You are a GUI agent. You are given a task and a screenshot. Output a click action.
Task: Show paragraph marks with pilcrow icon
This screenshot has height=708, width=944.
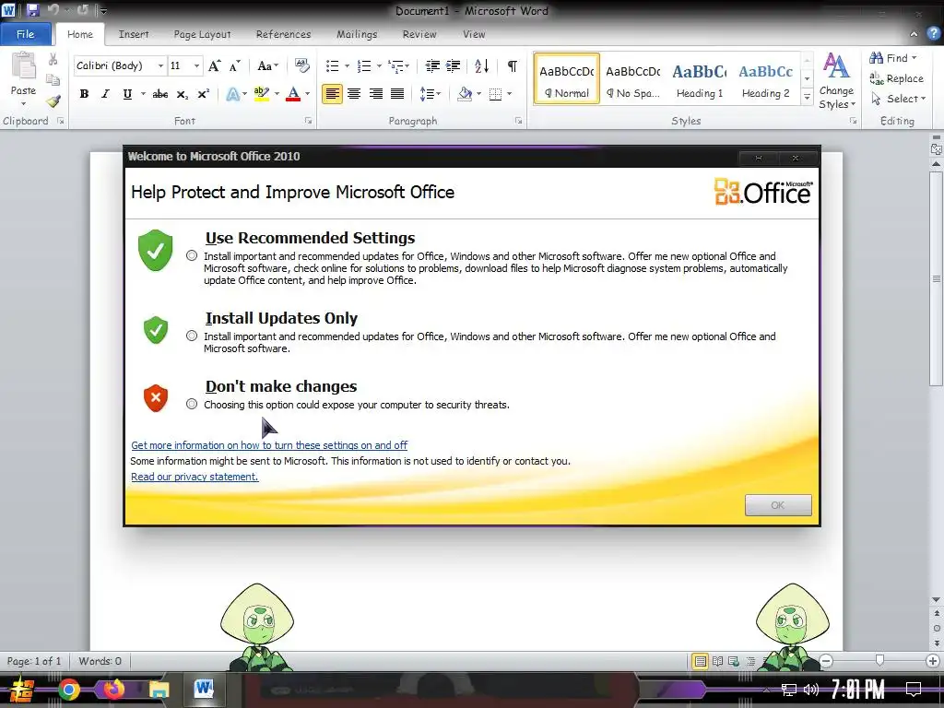point(513,65)
